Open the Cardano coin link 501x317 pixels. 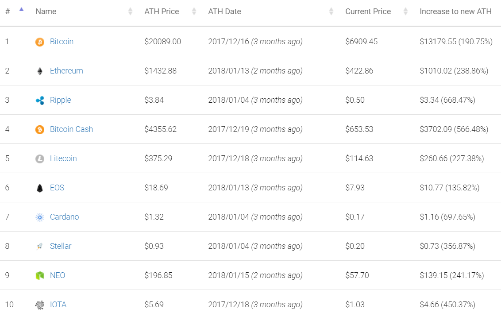64,217
